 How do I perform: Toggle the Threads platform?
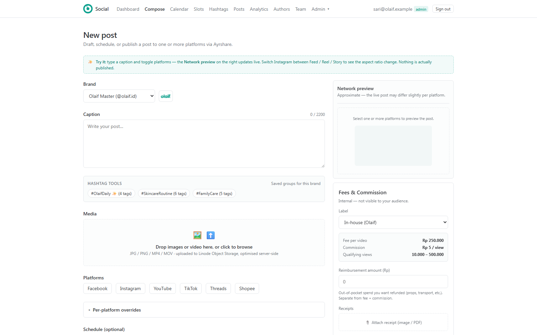coord(218,288)
